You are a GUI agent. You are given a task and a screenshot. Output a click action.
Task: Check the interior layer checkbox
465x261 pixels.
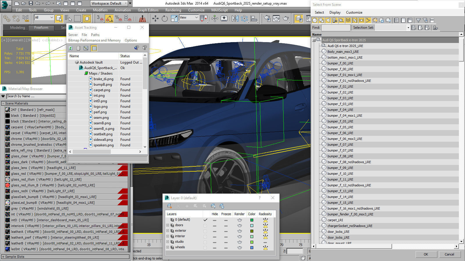(x=205, y=237)
